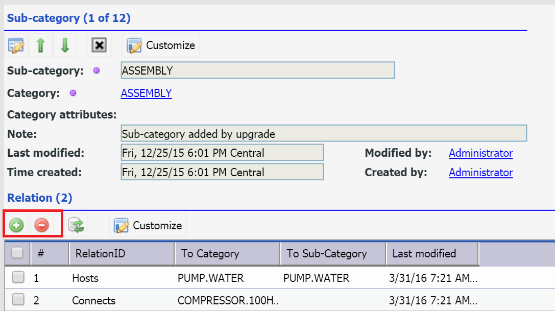This screenshot has height=311, width=555.
Task: Toggle the select-all checkbox in the grid header
Action: 17,253
